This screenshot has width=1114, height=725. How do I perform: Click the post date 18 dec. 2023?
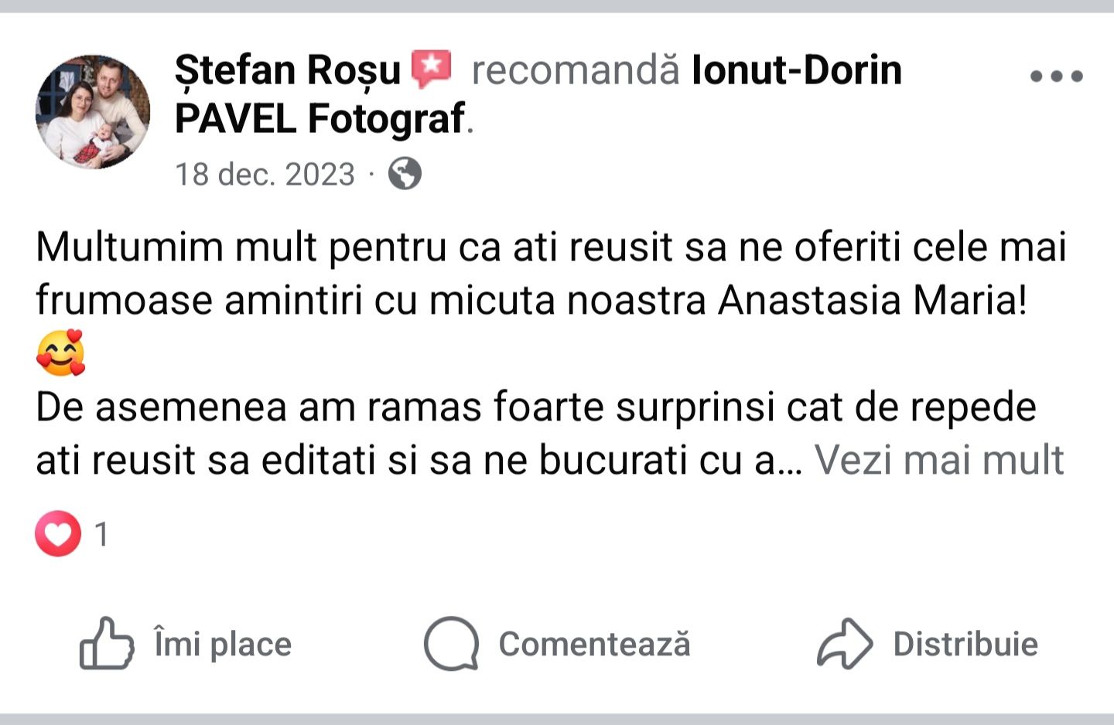265,174
